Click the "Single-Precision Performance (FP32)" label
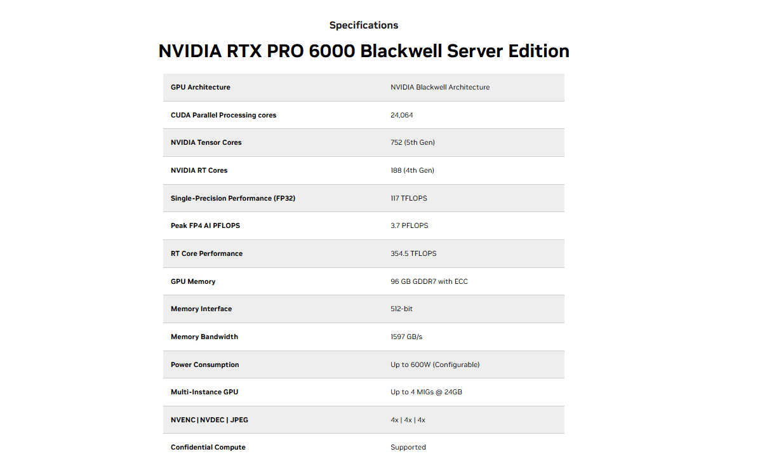The width and height of the screenshot is (774, 461). 233,199
